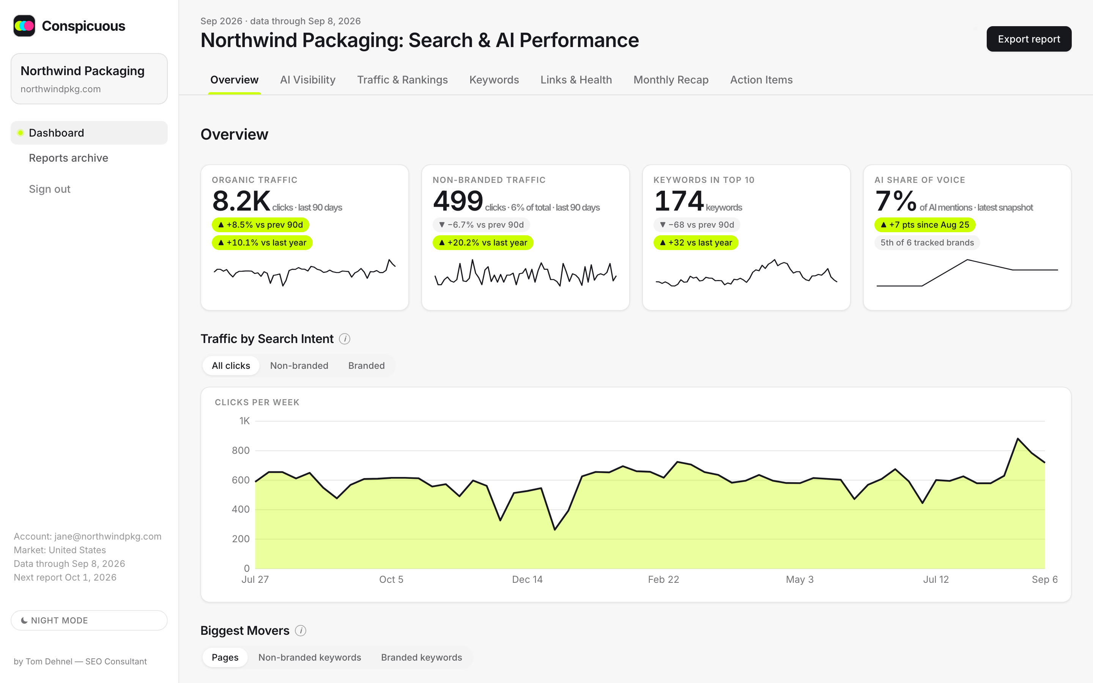Image resolution: width=1093 pixels, height=683 pixels.
Task: Click the Conspicuous logo icon
Action: (x=24, y=26)
